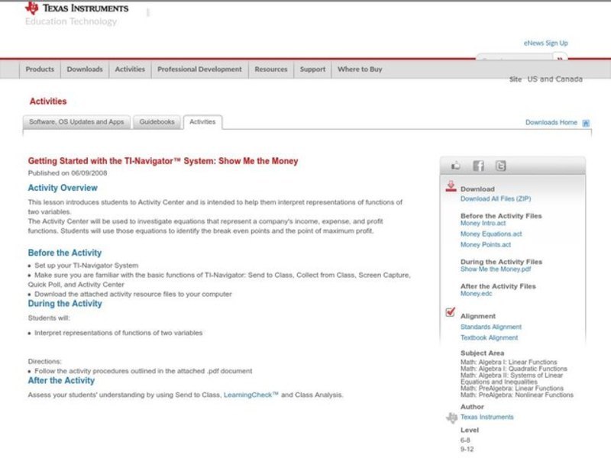Switch to the Guidebooks tab

(157, 122)
